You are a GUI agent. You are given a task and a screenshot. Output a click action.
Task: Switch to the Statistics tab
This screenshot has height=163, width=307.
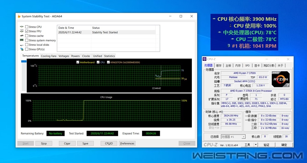(109, 56)
